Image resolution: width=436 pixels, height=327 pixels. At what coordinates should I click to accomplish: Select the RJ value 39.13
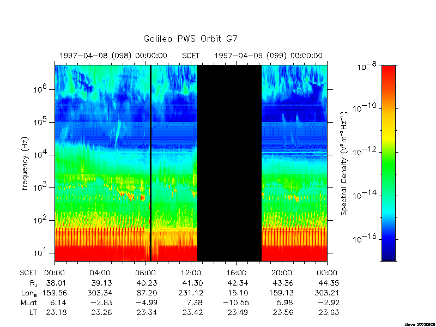coord(102,283)
